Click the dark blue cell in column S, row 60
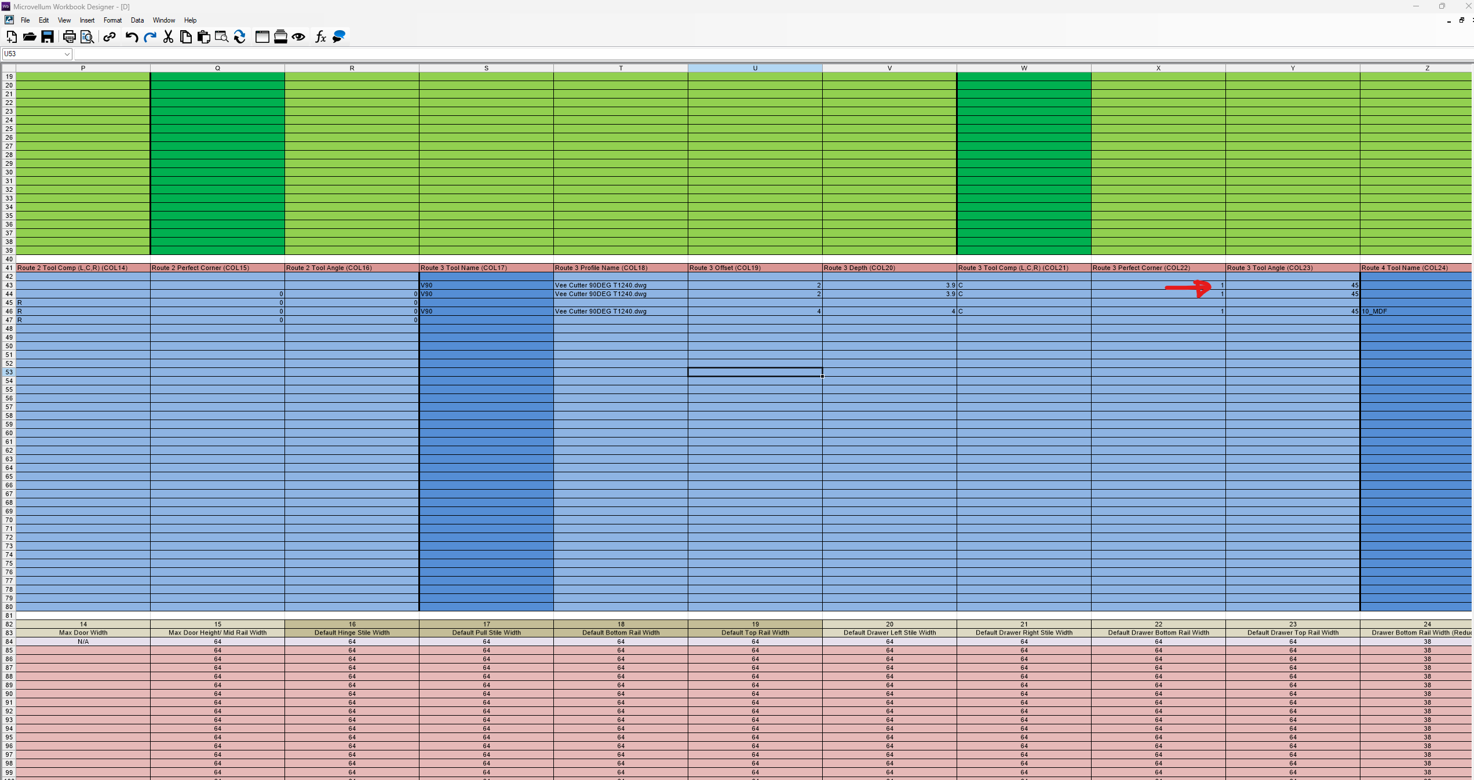 (486, 433)
